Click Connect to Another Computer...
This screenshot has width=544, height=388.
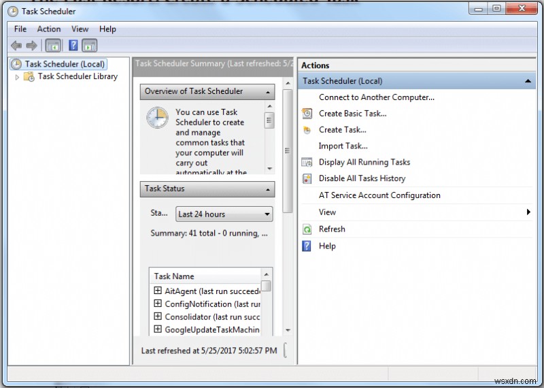click(377, 97)
